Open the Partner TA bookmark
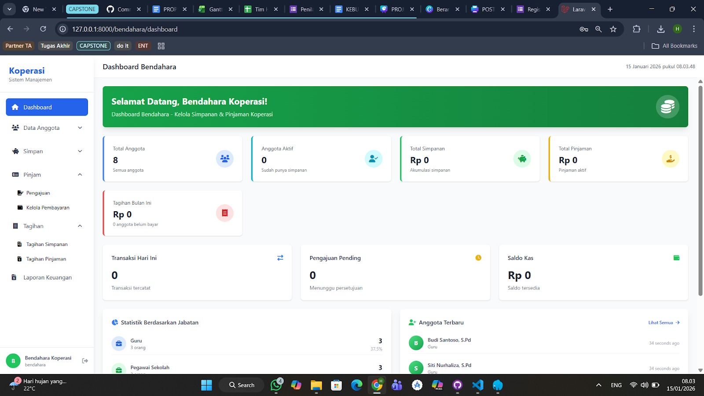This screenshot has height=396, width=704. coord(18,46)
